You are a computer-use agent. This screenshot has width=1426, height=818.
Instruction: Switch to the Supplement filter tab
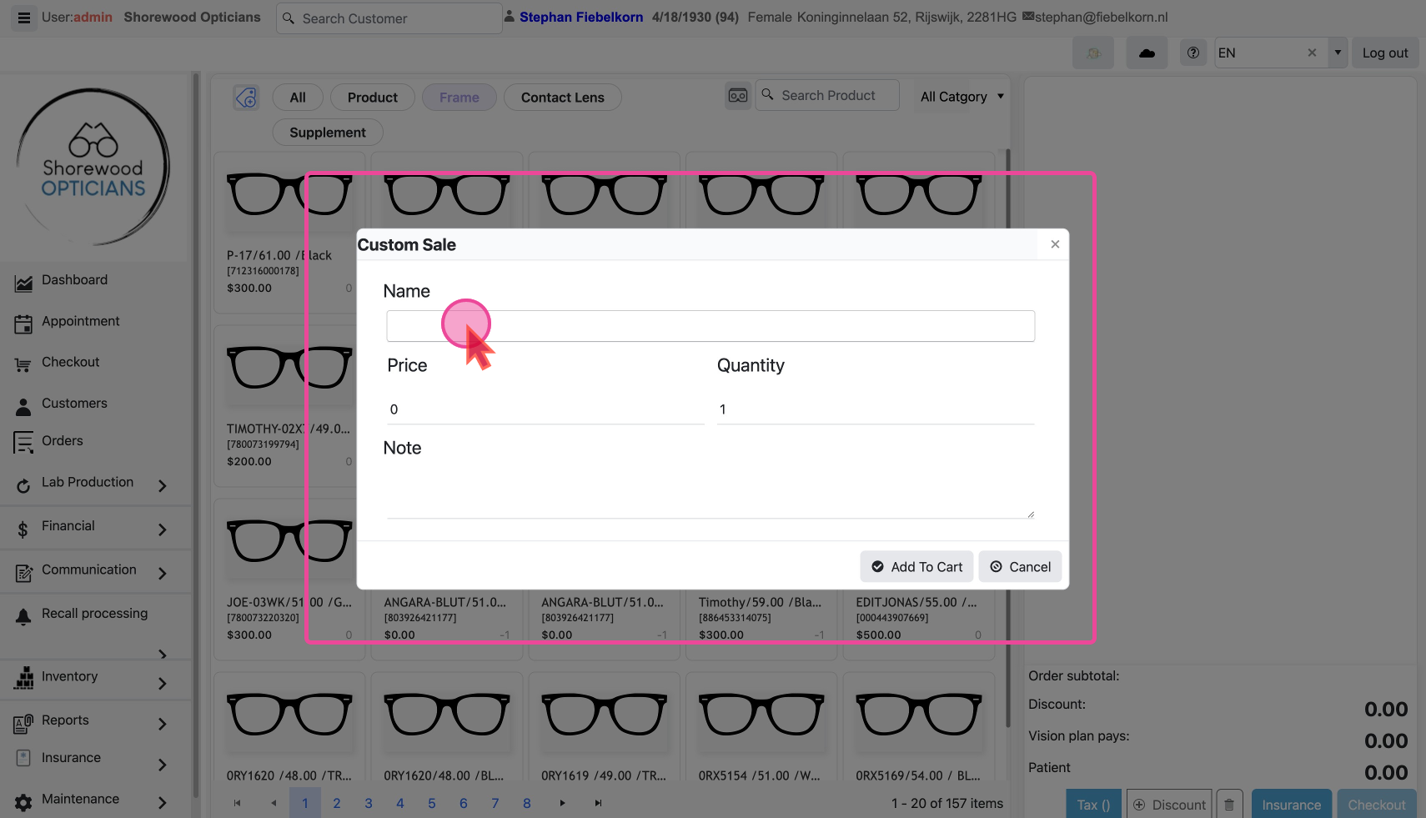tap(327, 133)
